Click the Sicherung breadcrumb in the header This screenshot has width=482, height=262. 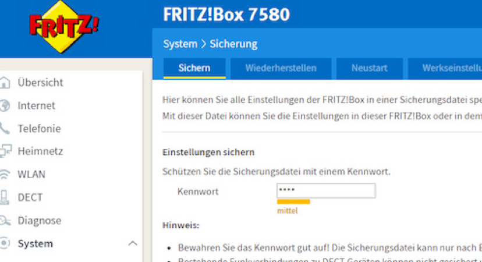pos(233,44)
